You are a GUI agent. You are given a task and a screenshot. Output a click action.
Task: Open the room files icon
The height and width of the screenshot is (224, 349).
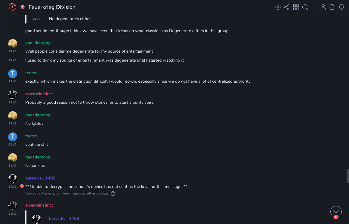(332, 7)
